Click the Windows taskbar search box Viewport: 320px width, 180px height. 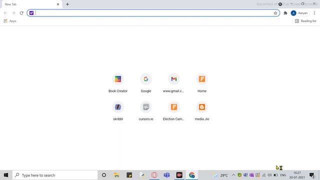pyautogui.click(x=55, y=175)
